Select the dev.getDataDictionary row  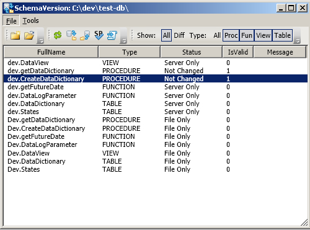[156, 71]
